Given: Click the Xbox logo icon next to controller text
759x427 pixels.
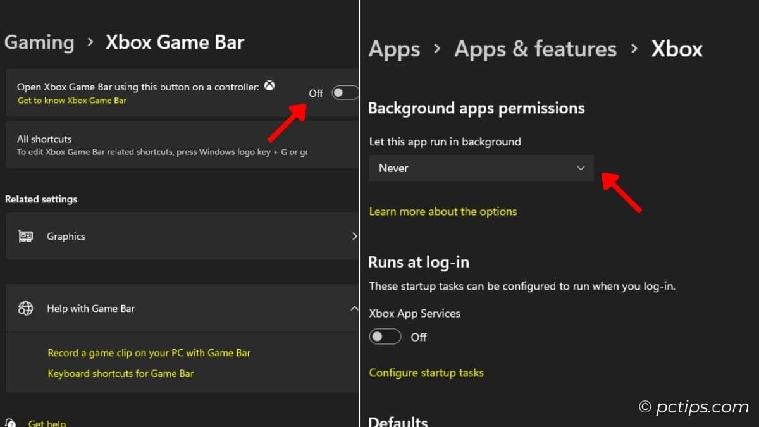Looking at the screenshot, I should (x=269, y=86).
